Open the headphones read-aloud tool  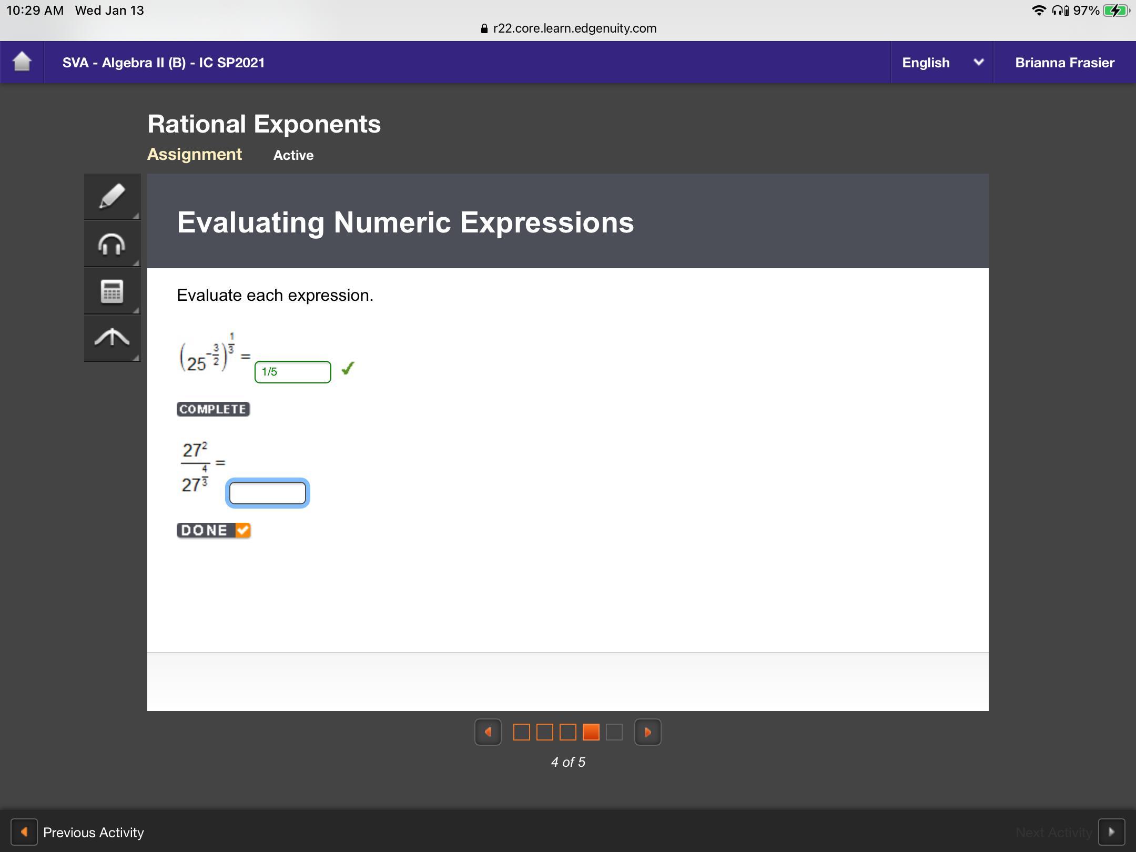[112, 244]
